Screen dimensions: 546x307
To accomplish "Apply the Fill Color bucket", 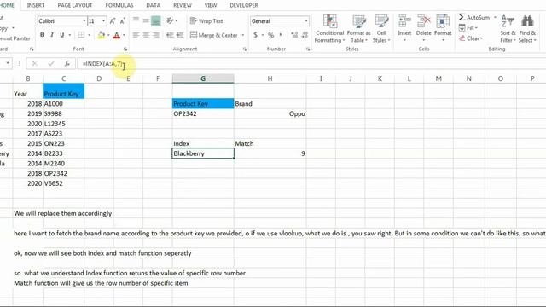I will click(x=101, y=35).
